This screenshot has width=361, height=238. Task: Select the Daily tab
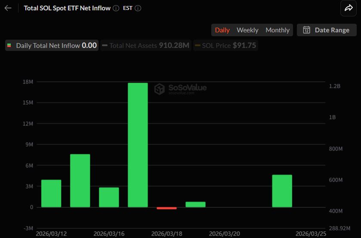pos(222,30)
